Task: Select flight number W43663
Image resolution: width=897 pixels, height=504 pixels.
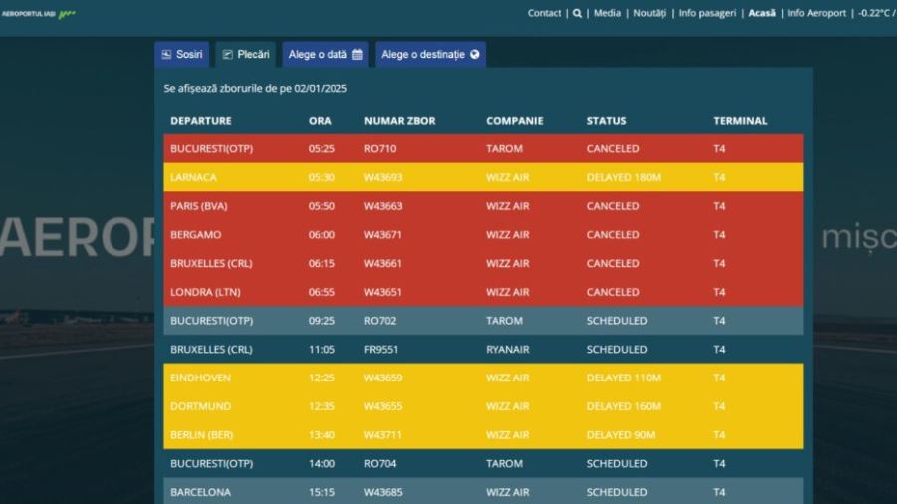Action: 383,206
